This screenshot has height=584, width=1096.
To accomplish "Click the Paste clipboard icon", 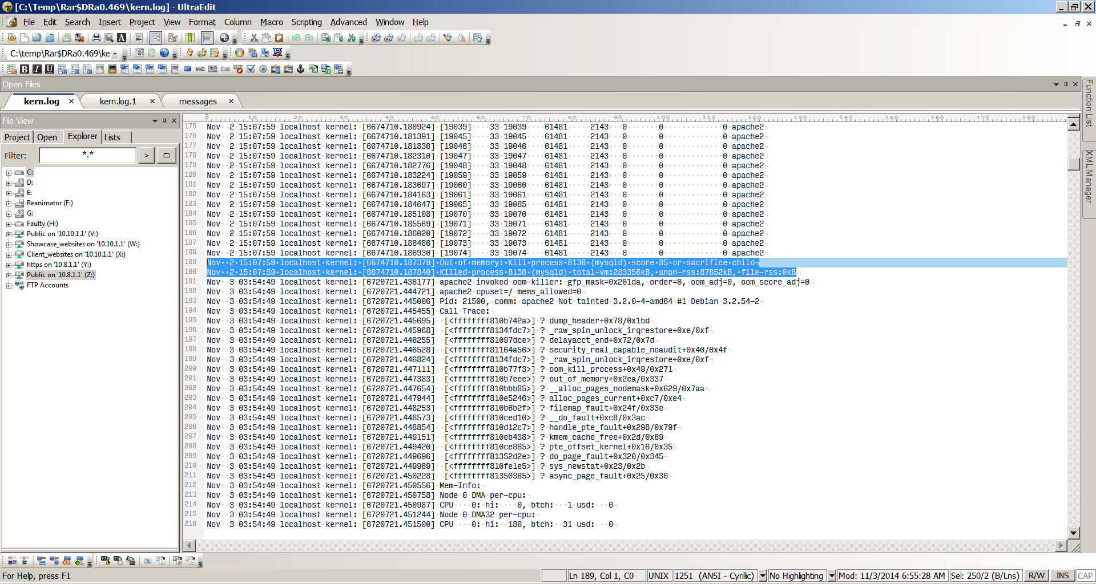I will tap(279, 38).
